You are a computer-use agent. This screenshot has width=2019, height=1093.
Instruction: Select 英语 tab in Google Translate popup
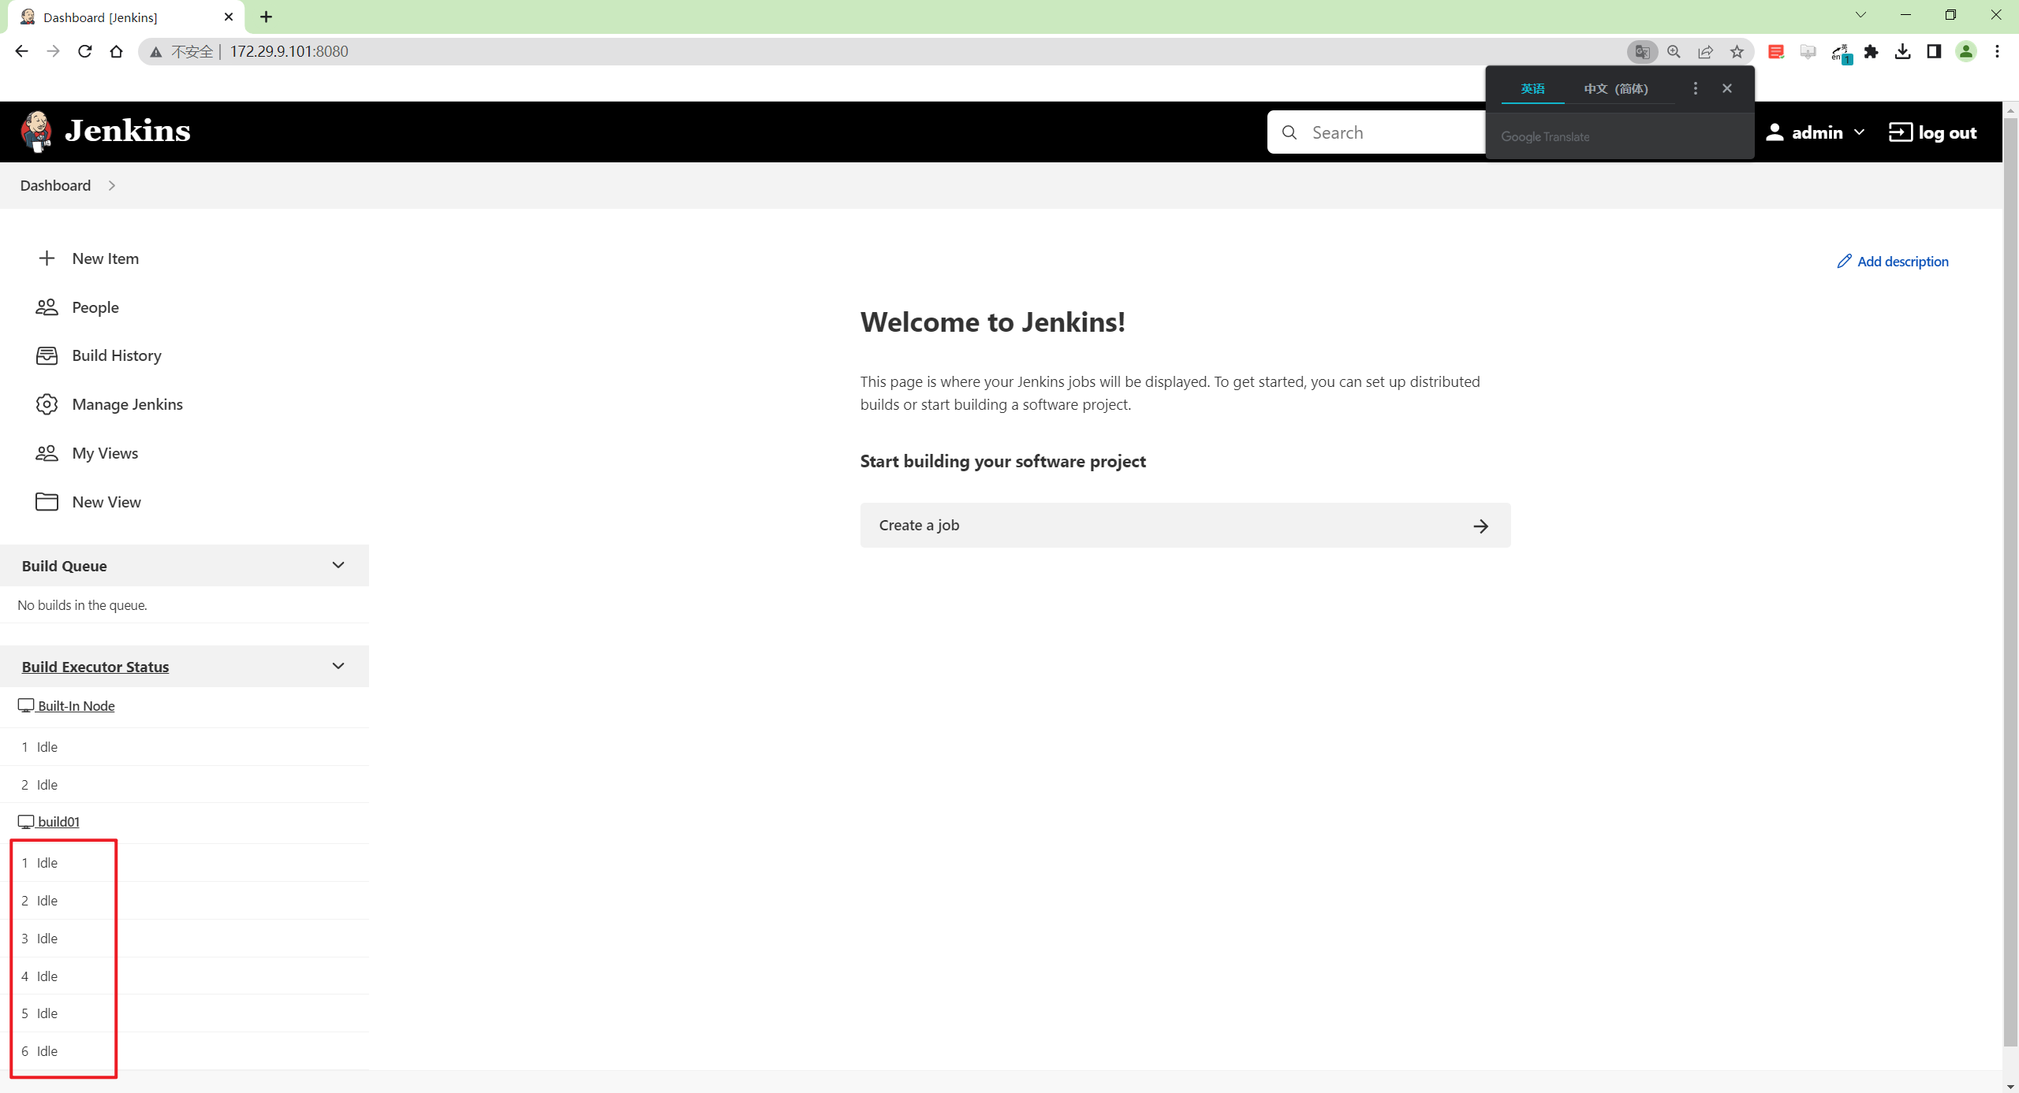tap(1532, 88)
